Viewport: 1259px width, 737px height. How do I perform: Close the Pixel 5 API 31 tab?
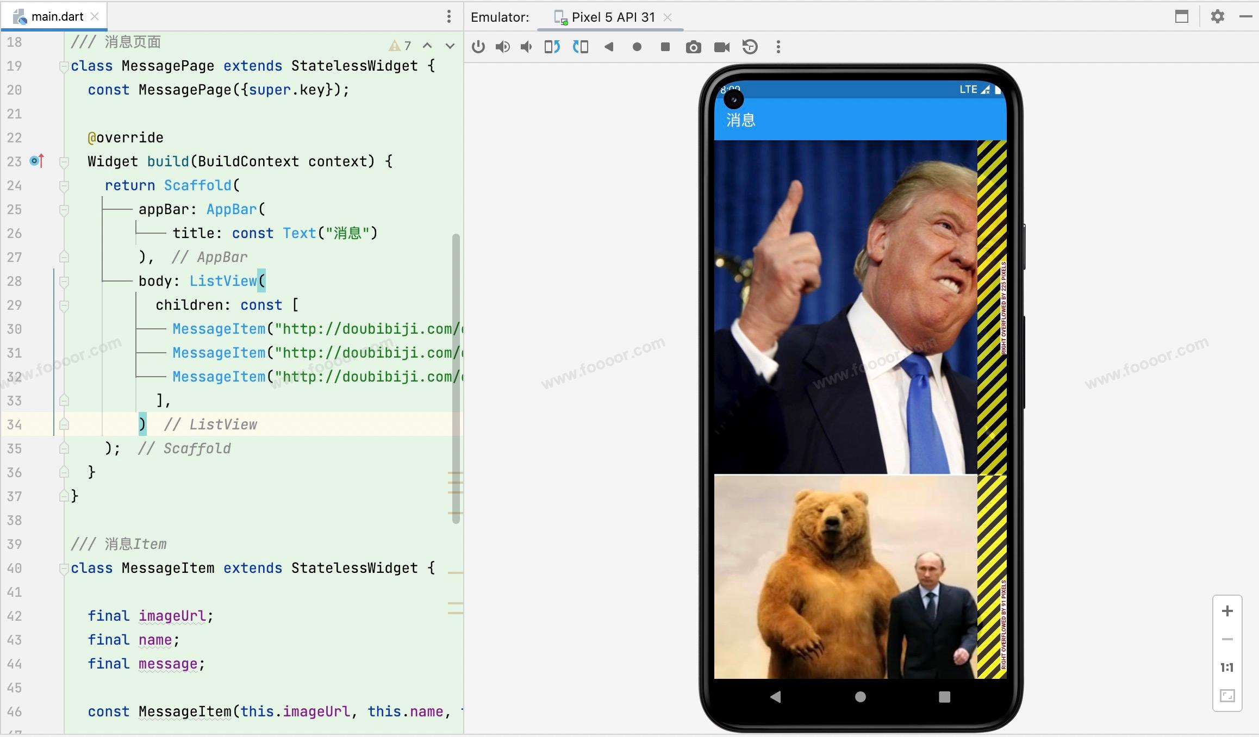click(x=668, y=17)
